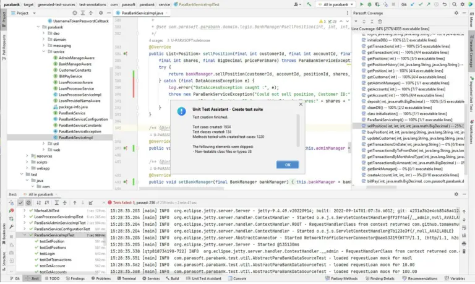Switch to ParaBankServiceImpl.java editor tab
Screen dimensions: 475x284
(142, 13)
